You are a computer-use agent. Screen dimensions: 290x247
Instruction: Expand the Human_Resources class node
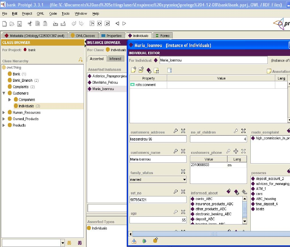click(4, 112)
